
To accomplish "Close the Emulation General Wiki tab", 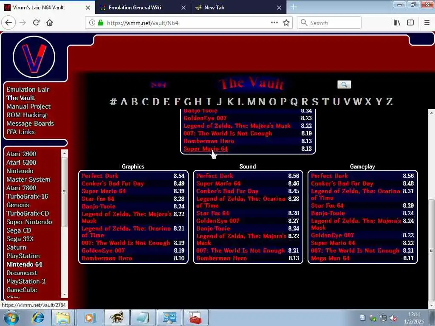I will click(x=184, y=8).
